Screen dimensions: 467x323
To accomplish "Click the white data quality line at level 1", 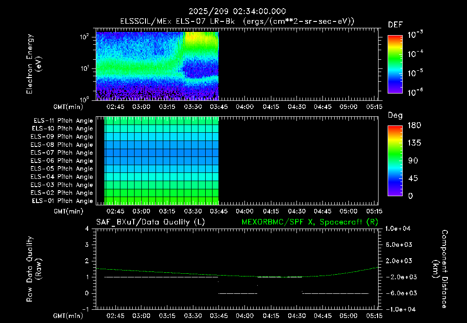I will click(161, 277).
